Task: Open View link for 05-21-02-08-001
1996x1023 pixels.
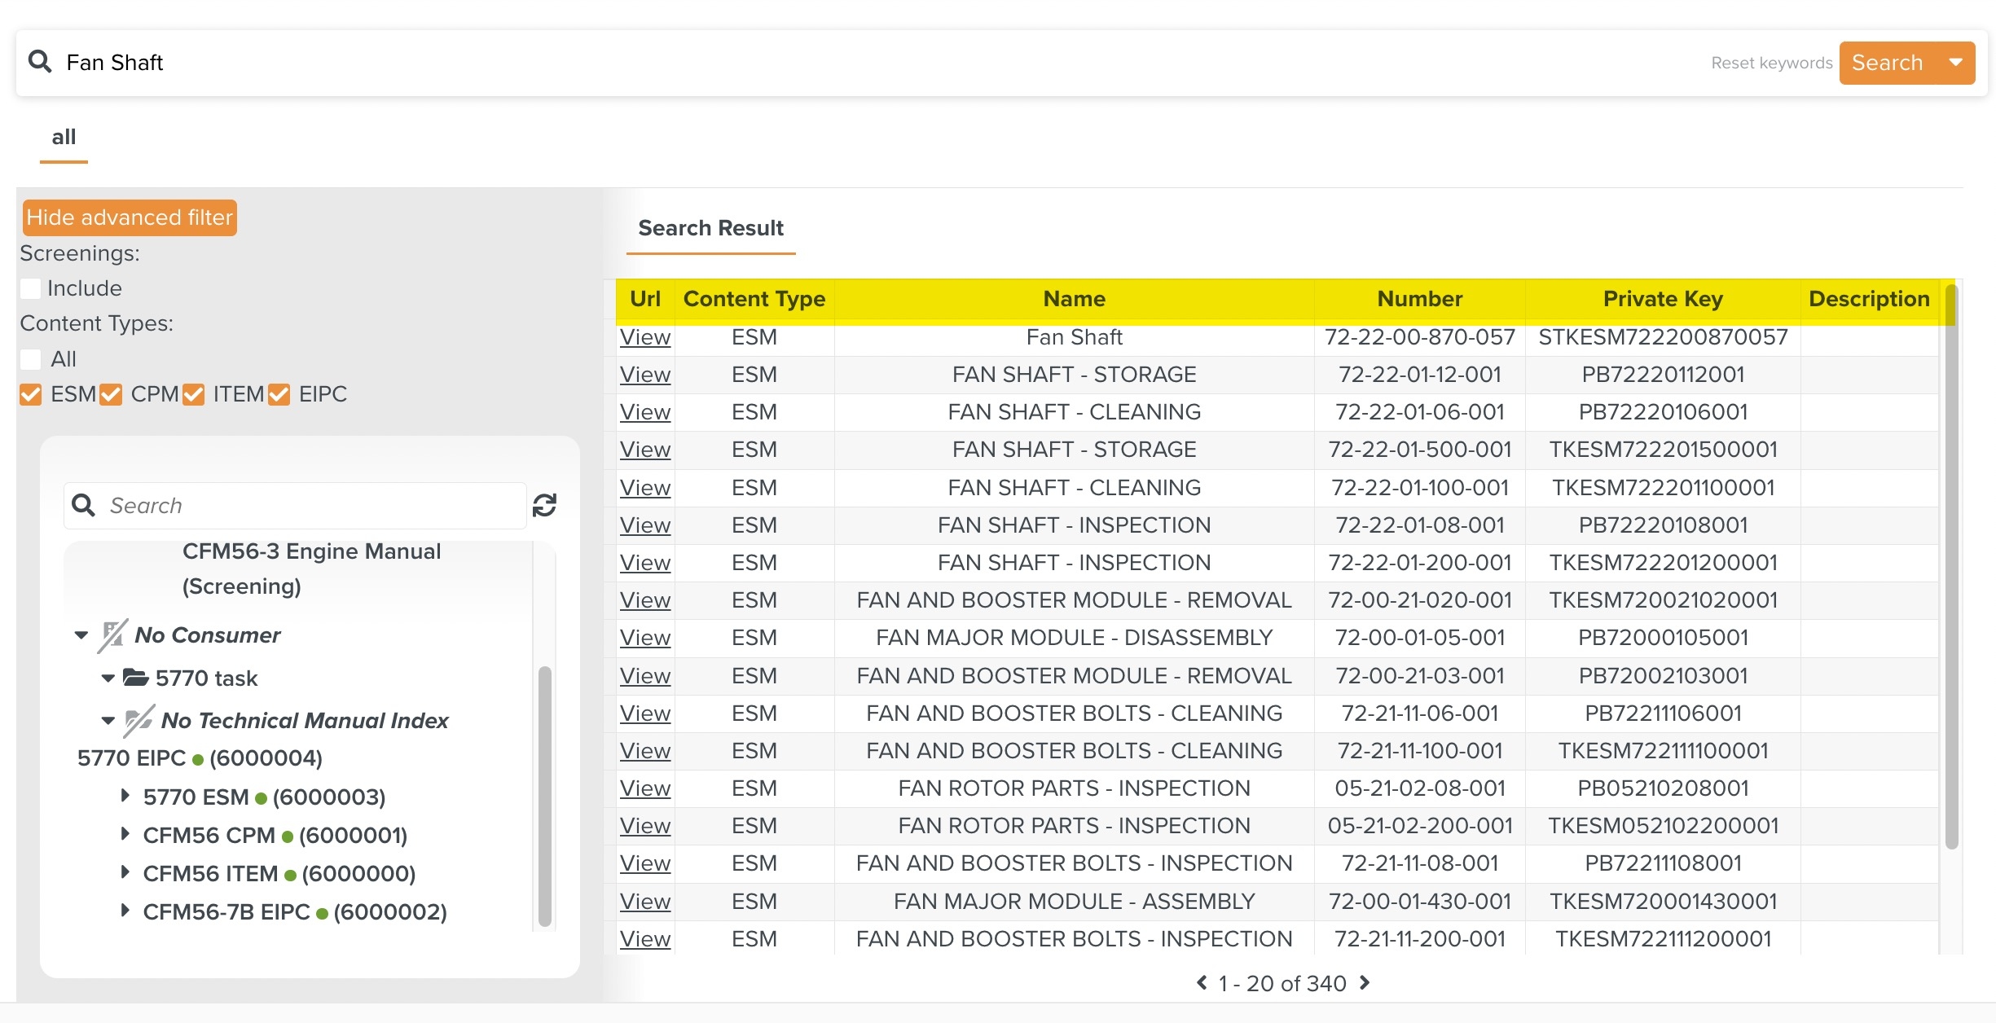Action: coord(645,788)
